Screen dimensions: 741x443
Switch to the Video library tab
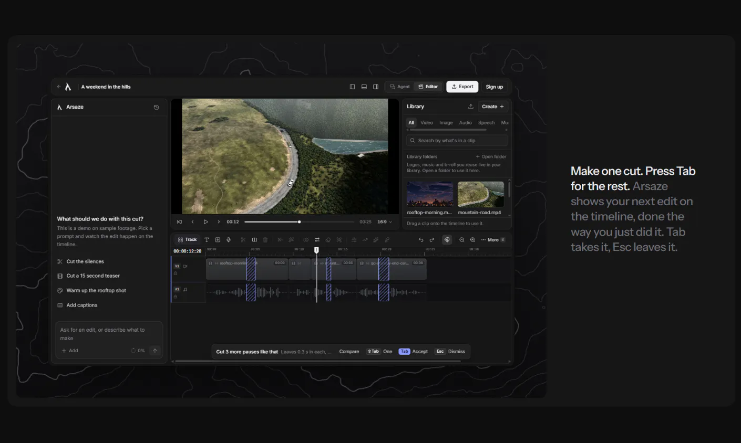(427, 123)
